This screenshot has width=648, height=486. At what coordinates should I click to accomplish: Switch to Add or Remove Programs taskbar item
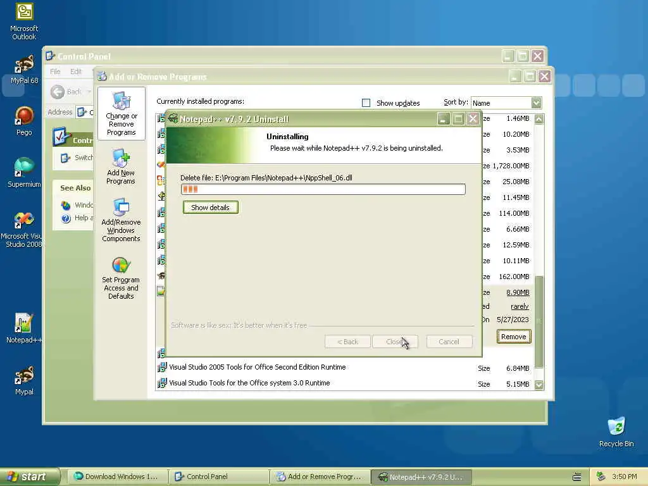tap(320, 477)
